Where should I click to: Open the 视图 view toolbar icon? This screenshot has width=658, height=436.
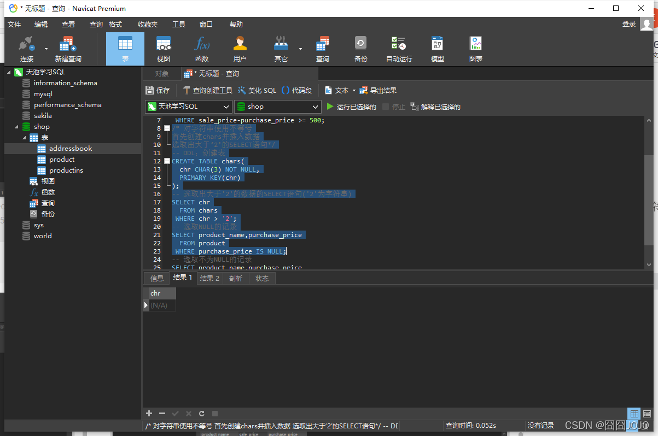coord(163,49)
